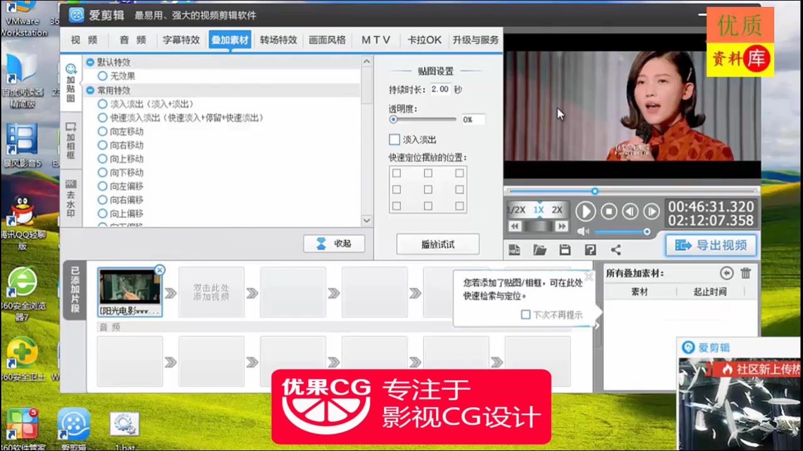Click the fast-forward double-arrow speed button
This screenshot has height=451, width=803.
pyautogui.click(x=561, y=226)
